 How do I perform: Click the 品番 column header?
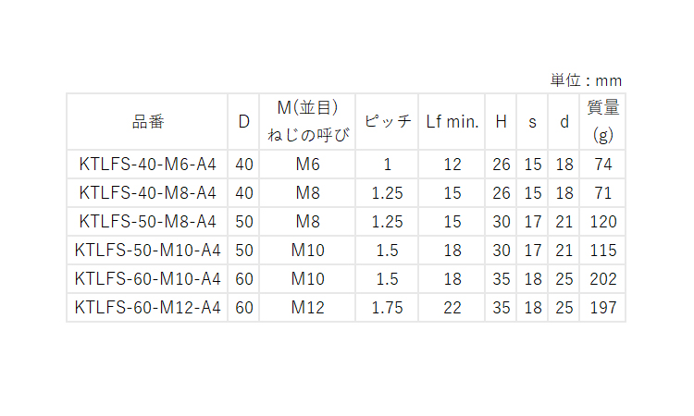tap(148, 121)
